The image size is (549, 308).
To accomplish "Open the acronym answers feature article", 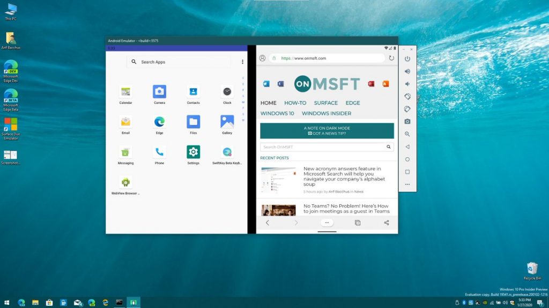I will click(344, 176).
